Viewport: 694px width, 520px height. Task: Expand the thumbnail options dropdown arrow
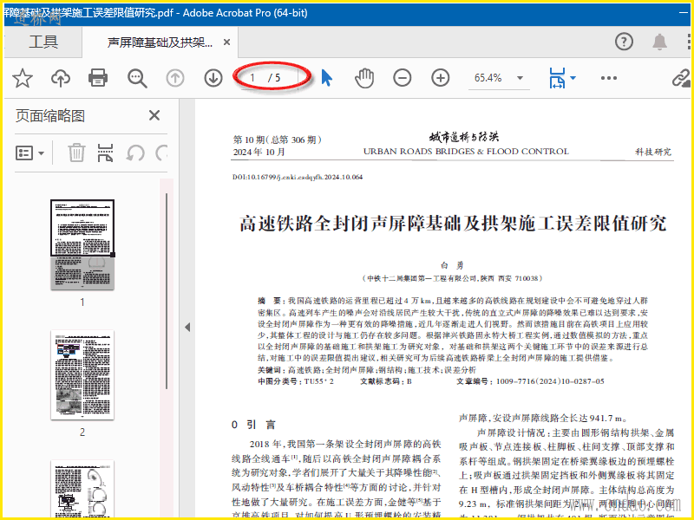click(41, 153)
